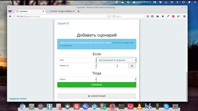The height and width of the screenshot is (111, 198).
Task: Click the Firefox Search box
Action: click(128, 16)
